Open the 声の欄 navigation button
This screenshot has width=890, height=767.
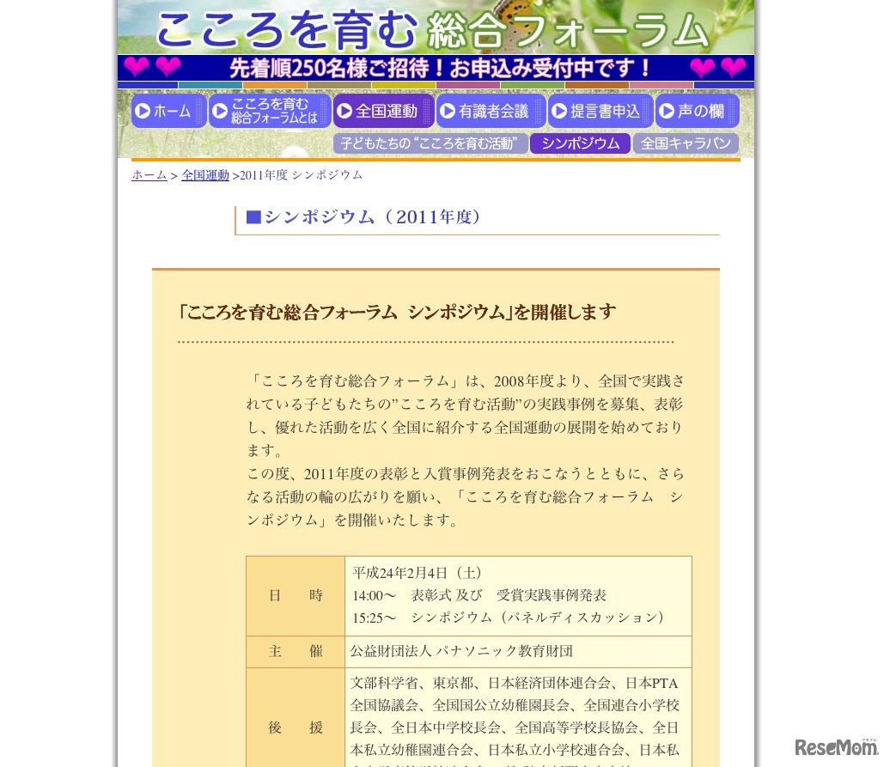(698, 111)
